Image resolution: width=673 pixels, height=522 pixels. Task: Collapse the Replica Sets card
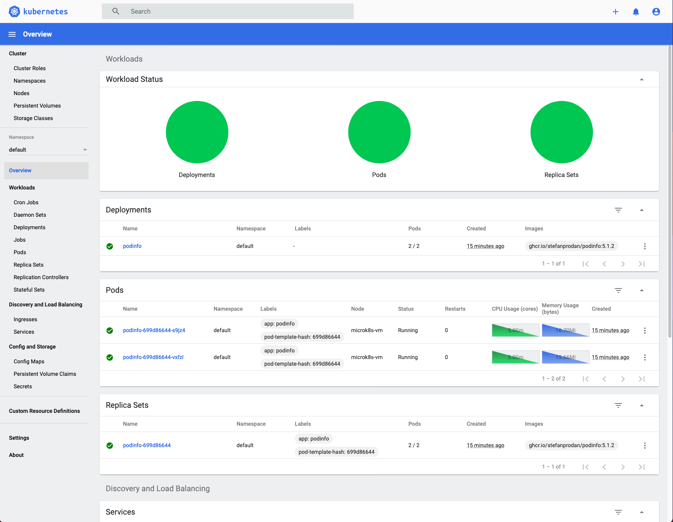642,405
